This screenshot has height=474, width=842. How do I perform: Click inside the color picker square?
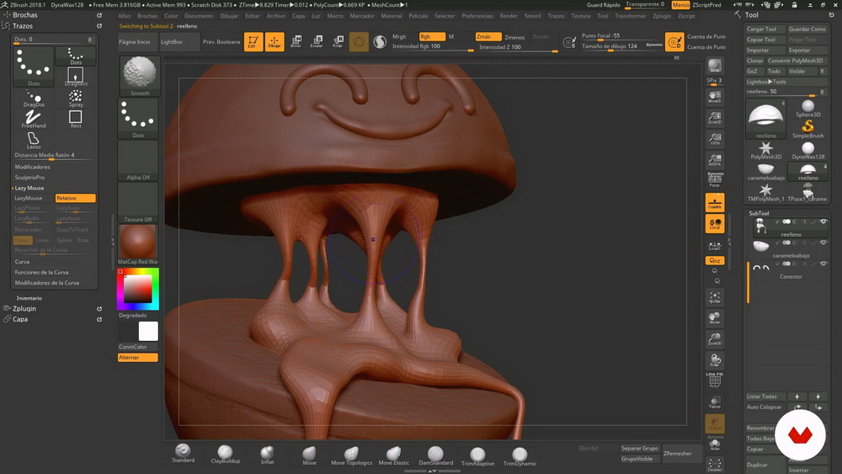[138, 290]
